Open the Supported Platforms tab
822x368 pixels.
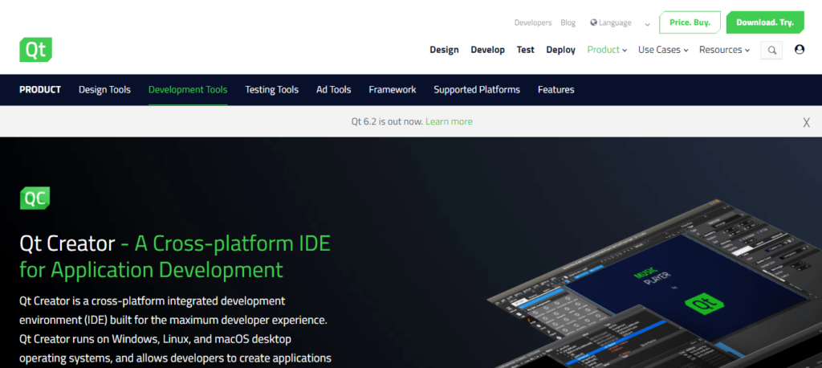[x=477, y=90]
